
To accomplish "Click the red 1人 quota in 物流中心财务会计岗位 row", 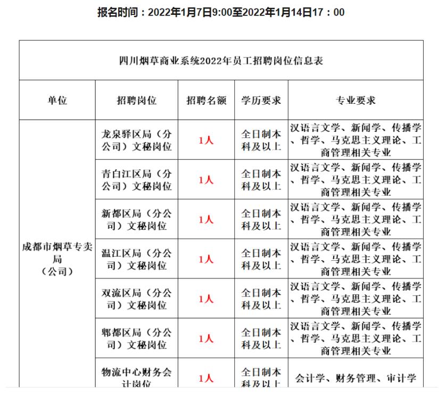I will tap(207, 375).
